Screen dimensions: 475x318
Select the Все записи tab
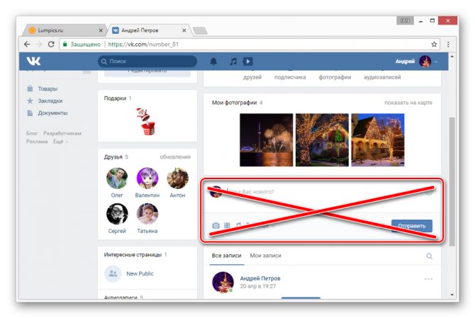[x=227, y=256]
